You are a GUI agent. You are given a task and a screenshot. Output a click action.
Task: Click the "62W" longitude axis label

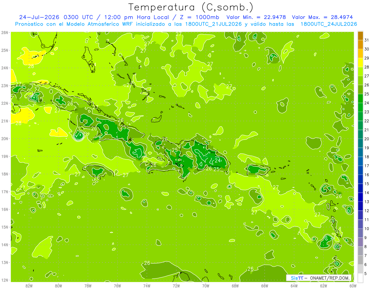click(324, 286)
